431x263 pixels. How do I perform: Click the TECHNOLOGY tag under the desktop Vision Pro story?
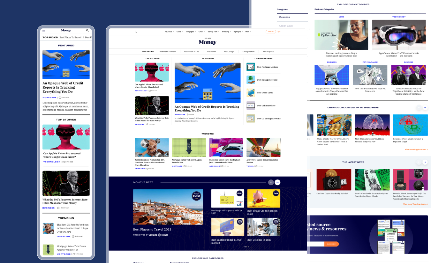(x=141, y=91)
